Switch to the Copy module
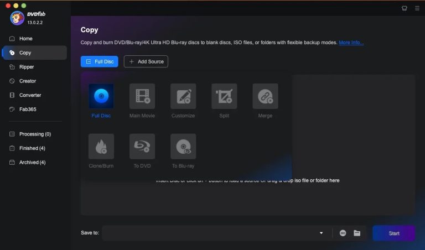Screen dimensions: 425x250 coord(34,53)
